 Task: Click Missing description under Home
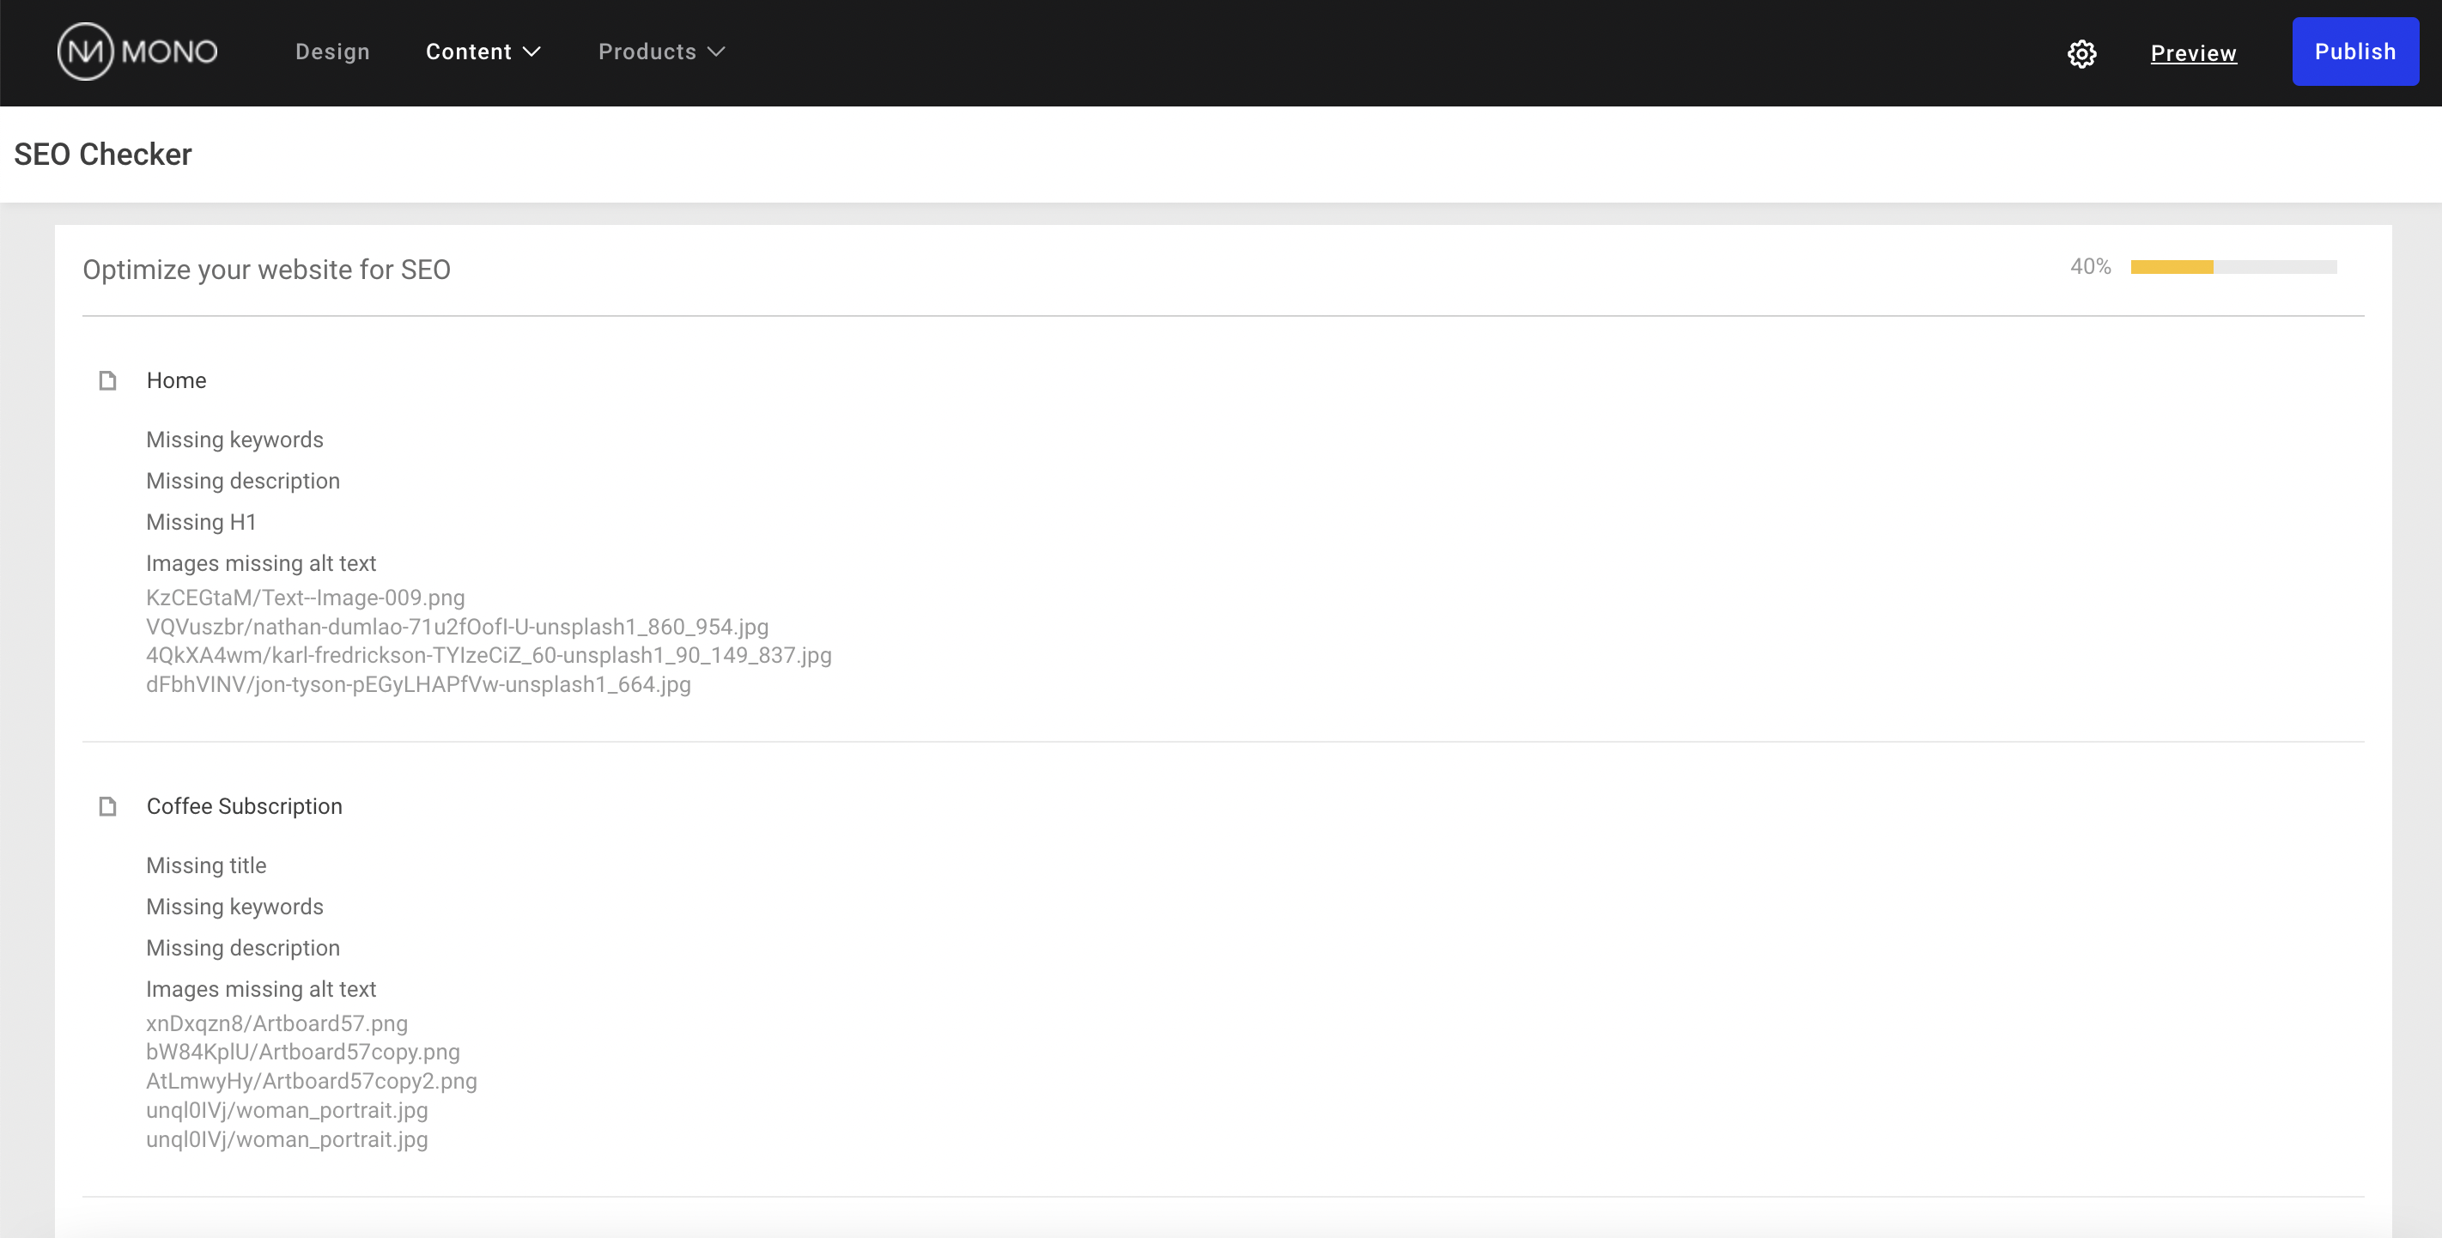(x=243, y=481)
